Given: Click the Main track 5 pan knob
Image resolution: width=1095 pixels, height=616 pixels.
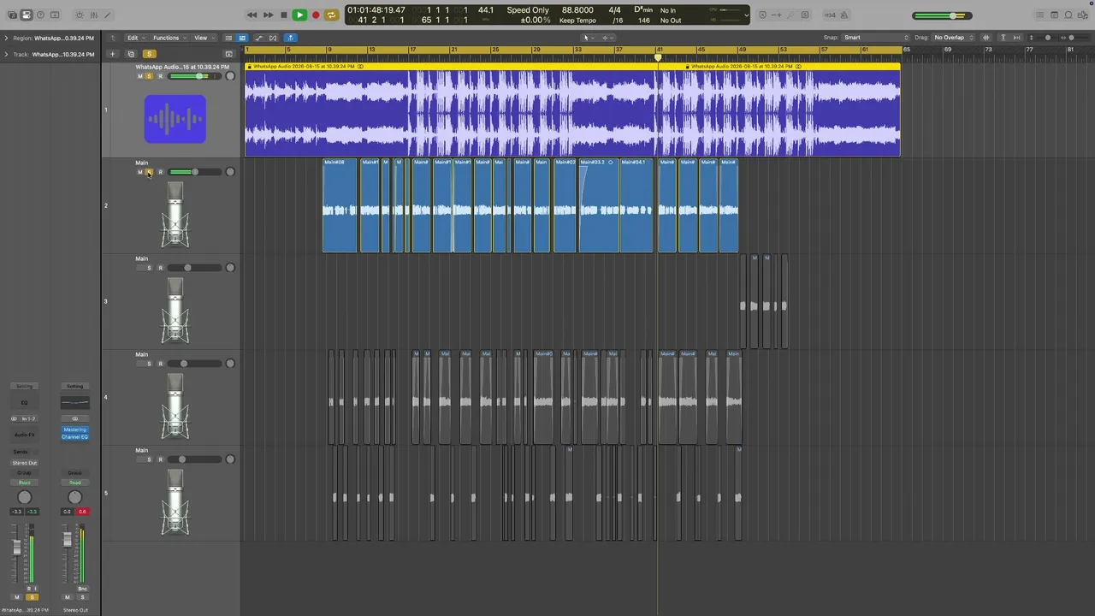Looking at the screenshot, I should click(229, 459).
